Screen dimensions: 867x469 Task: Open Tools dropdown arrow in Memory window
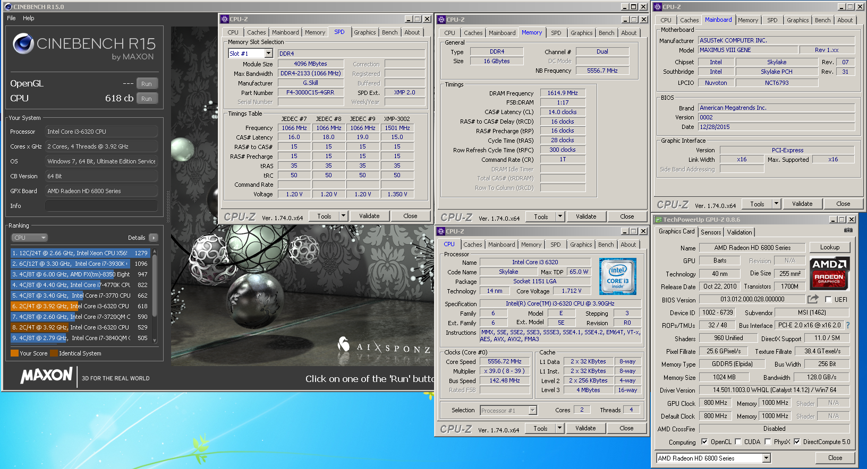click(560, 216)
